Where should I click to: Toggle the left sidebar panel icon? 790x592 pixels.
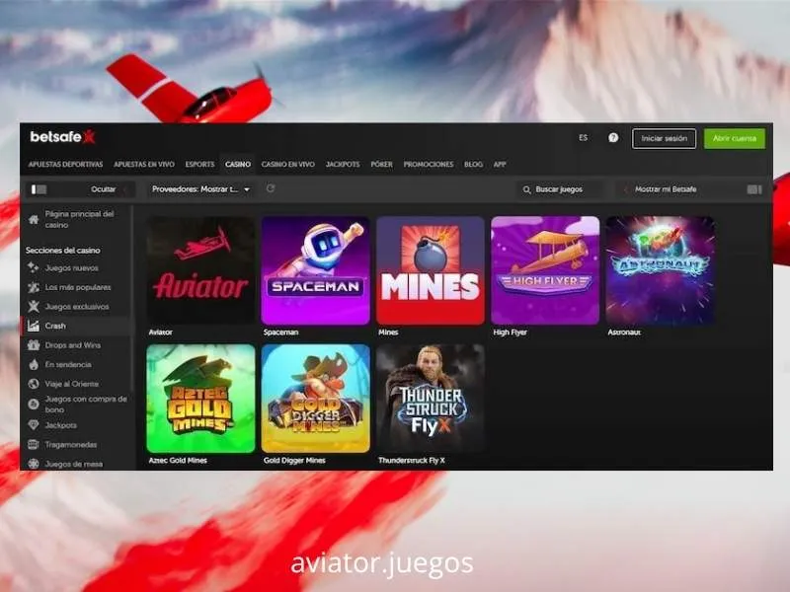click(x=39, y=189)
